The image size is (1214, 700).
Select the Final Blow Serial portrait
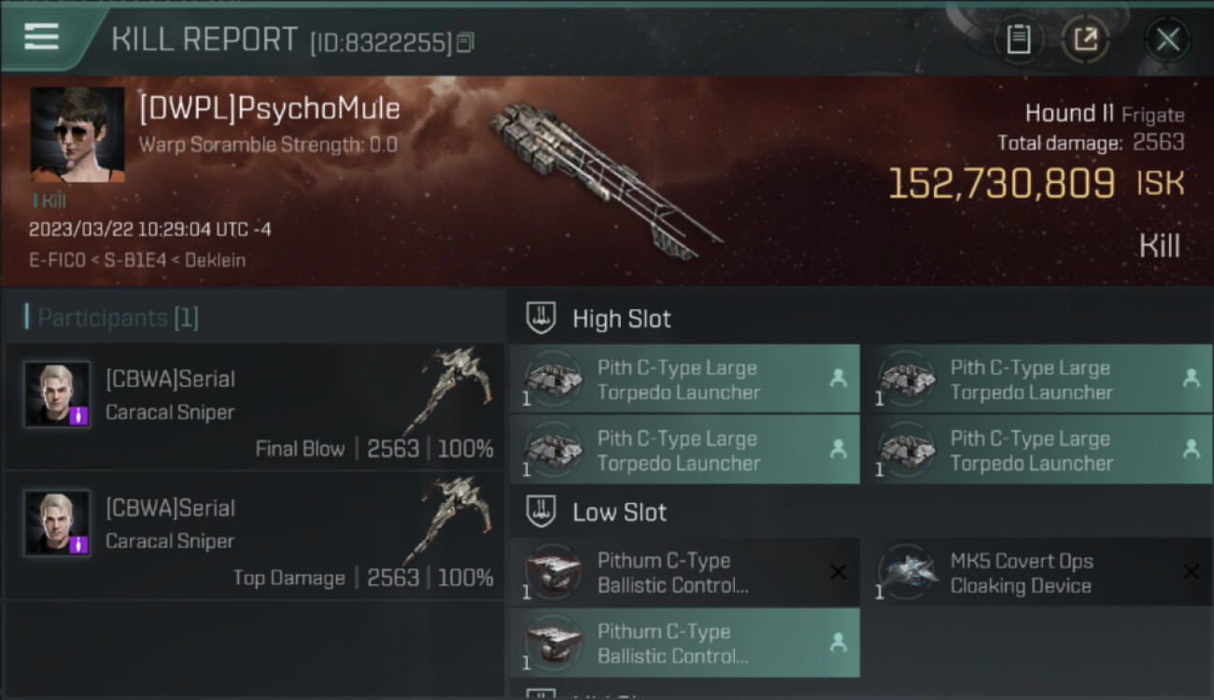(57, 394)
